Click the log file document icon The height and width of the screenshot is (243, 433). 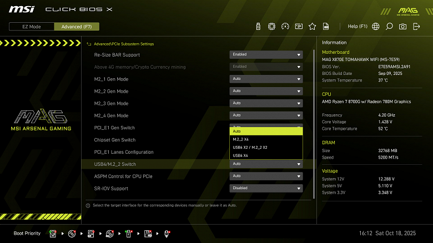[326, 27]
